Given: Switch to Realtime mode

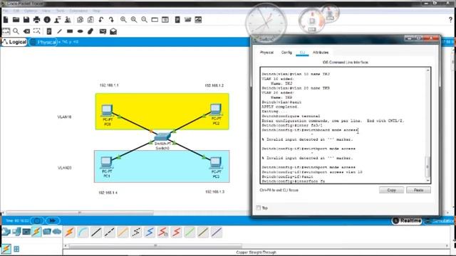Looking at the screenshot, I should (x=407, y=221).
